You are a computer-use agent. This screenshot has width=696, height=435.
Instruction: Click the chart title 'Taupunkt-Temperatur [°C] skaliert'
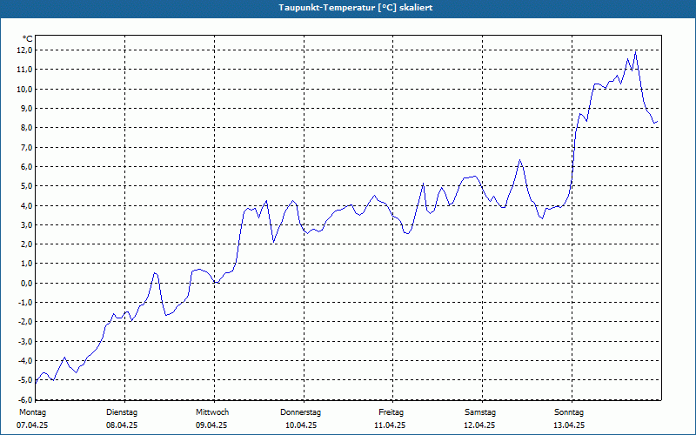356,8
